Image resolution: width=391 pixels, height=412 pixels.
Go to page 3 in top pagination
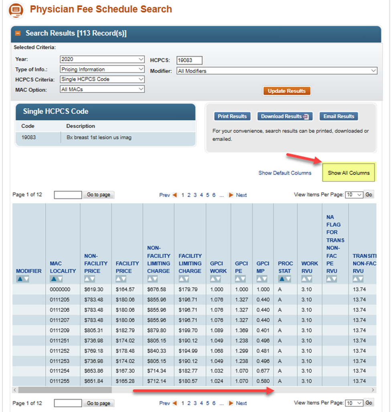195,195
